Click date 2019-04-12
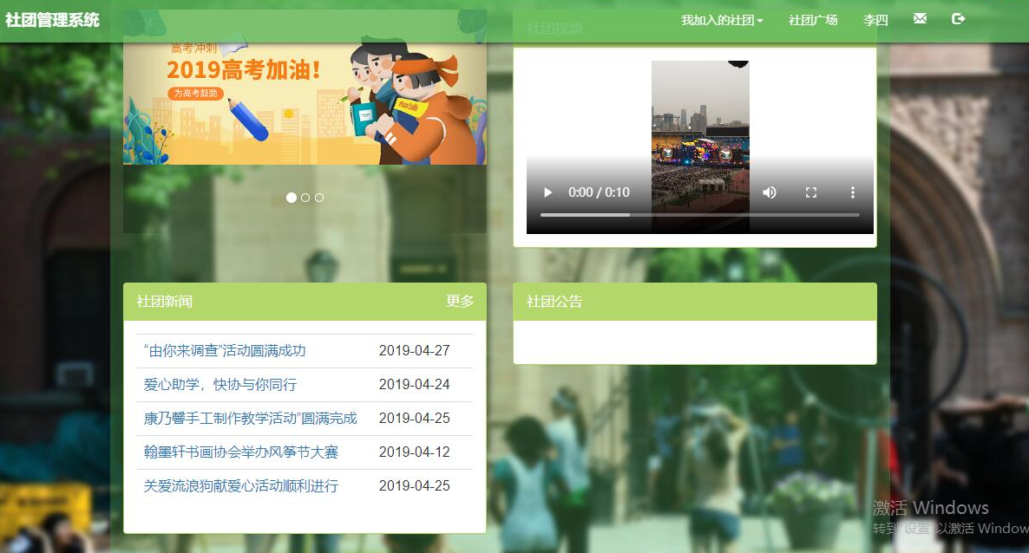Viewport: 1029px width, 553px height. pos(414,452)
